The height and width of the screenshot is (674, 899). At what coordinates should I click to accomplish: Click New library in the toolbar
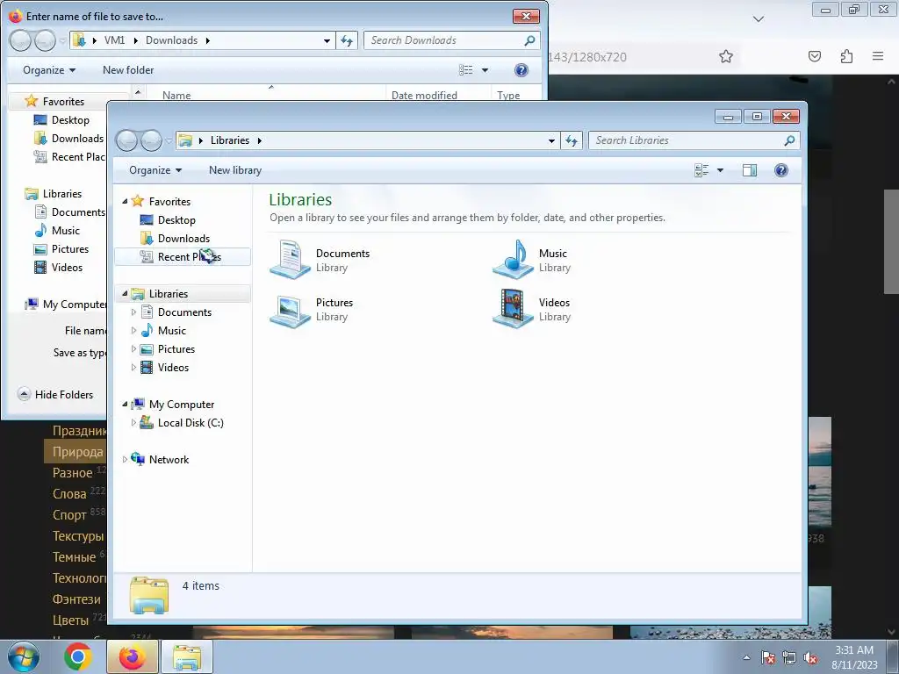(235, 170)
